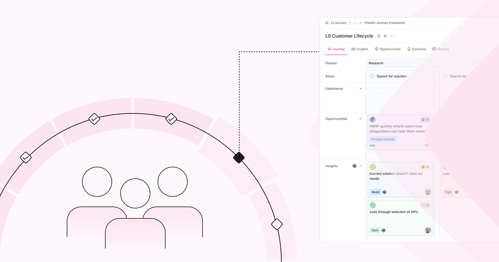Click the left person figure in the illustration
499x262 pixels.
(97, 202)
